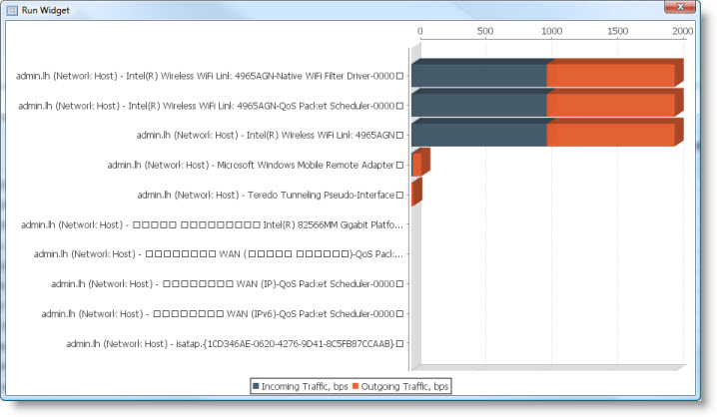Image resolution: width=717 pixels, height=417 pixels.
Task: Click the outgoing bar for WiFi QoS Packet Scheduler
Action: (611, 105)
